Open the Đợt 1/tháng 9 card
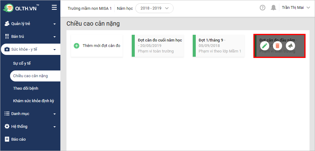 pyautogui.click(x=219, y=46)
